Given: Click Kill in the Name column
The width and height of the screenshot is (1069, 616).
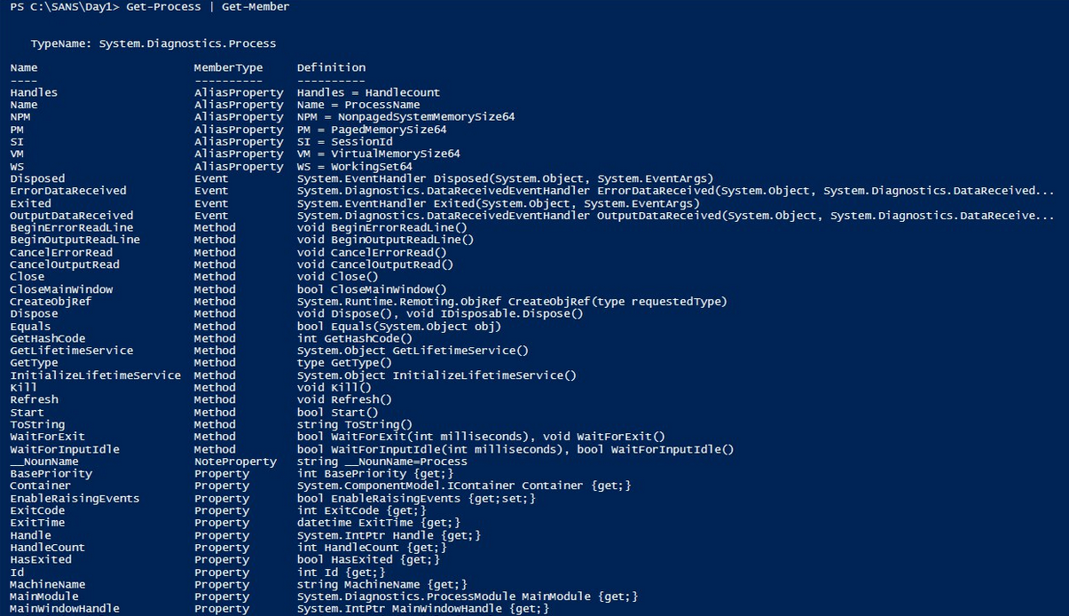Looking at the screenshot, I should (24, 388).
